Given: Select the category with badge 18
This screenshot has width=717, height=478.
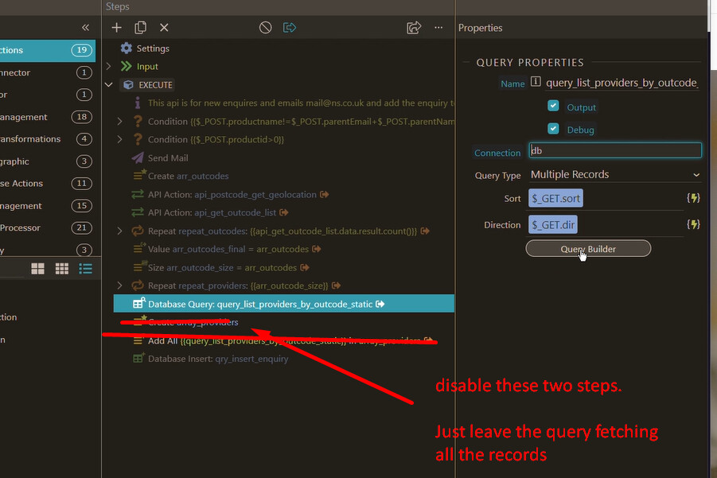Looking at the screenshot, I should [x=48, y=117].
